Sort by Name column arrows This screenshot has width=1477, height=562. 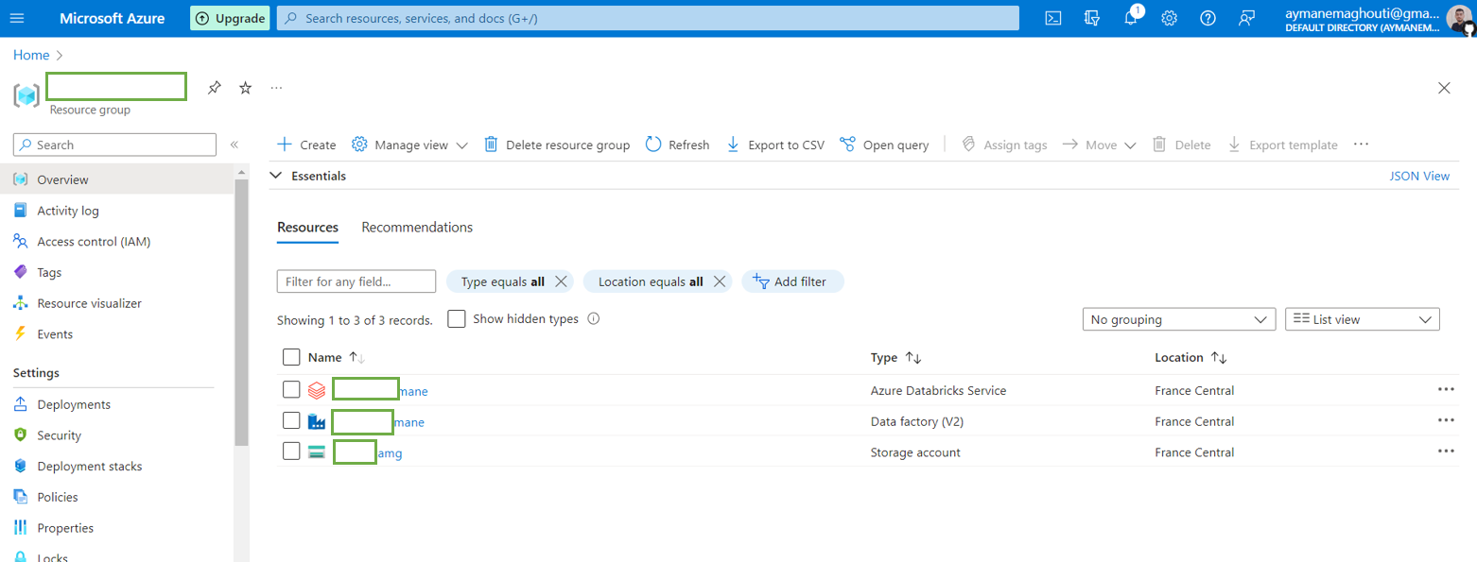[x=356, y=358]
